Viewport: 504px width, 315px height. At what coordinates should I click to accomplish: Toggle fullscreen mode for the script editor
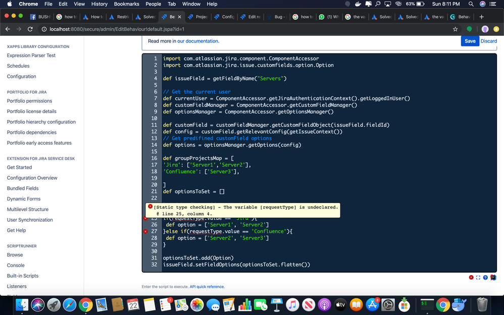[x=478, y=277]
